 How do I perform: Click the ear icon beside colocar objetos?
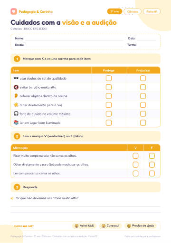click(x=16, y=96)
